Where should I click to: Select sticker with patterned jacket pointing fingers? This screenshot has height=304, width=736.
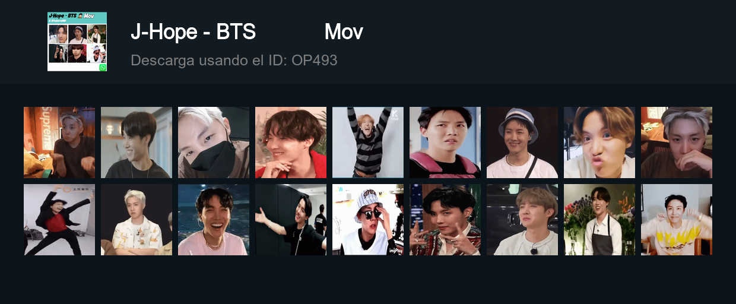point(445,220)
